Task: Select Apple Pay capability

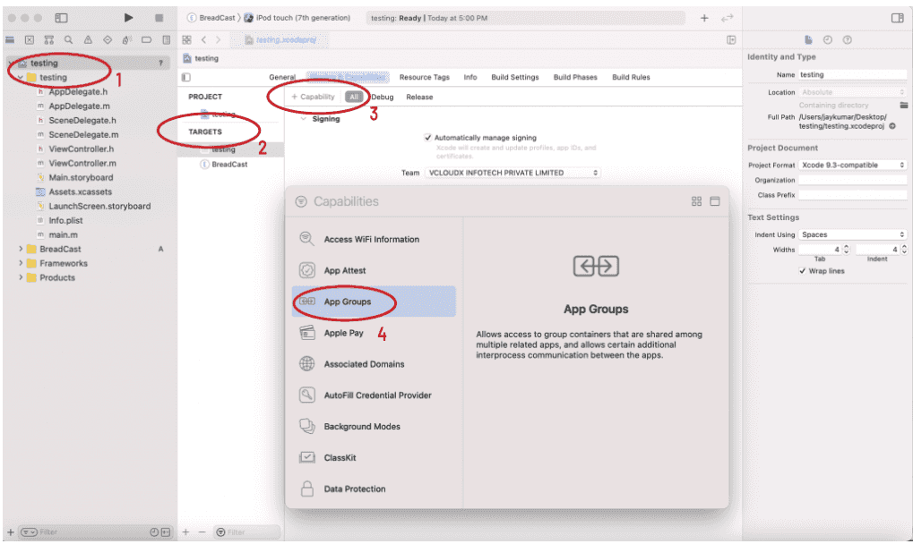Action: (374, 333)
